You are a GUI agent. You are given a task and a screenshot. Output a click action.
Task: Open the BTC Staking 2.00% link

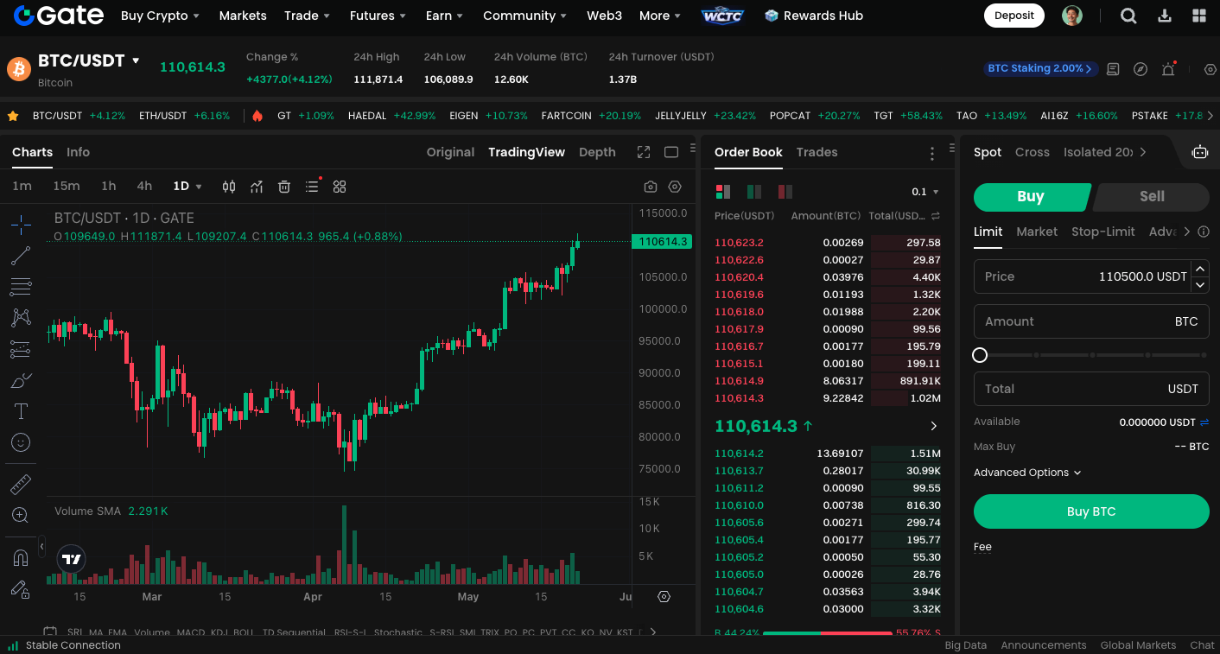[x=1041, y=68]
